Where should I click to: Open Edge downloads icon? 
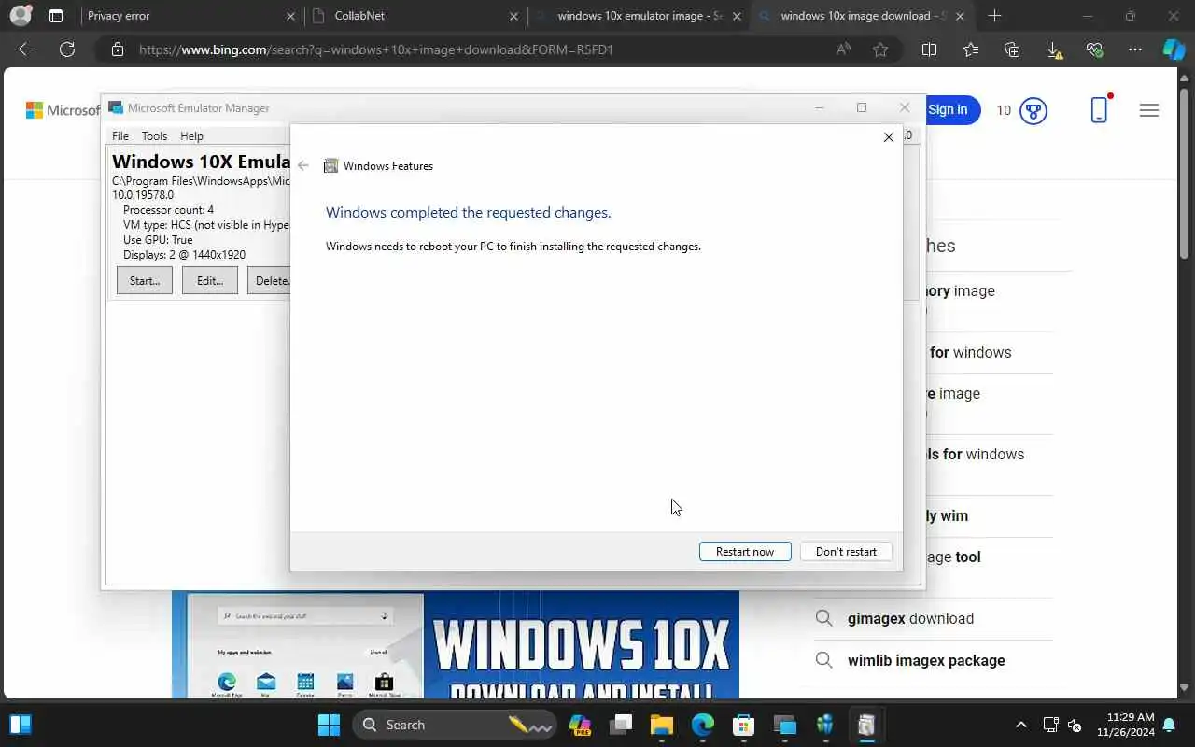(1054, 50)
